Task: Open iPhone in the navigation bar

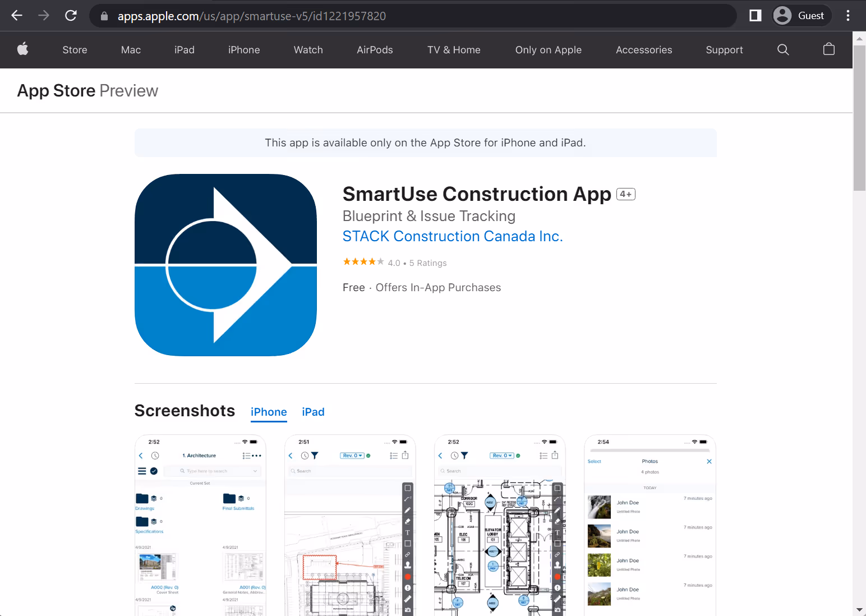Action: [244, 50]
